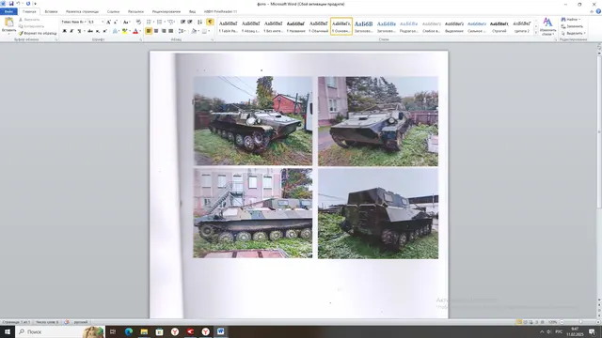Toggle Bold formatting
The image size is (602, 338).
(65, 31)
